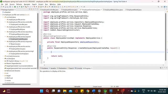Open the Source menu
168x94 pixels.
pyautogui.click(x=12, y=4)
